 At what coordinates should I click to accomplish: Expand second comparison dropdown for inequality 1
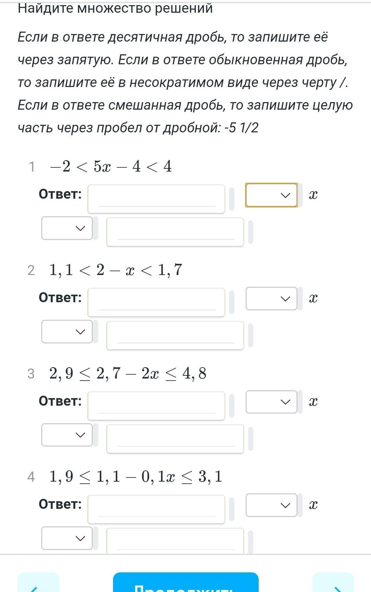(x=67, y=228)
